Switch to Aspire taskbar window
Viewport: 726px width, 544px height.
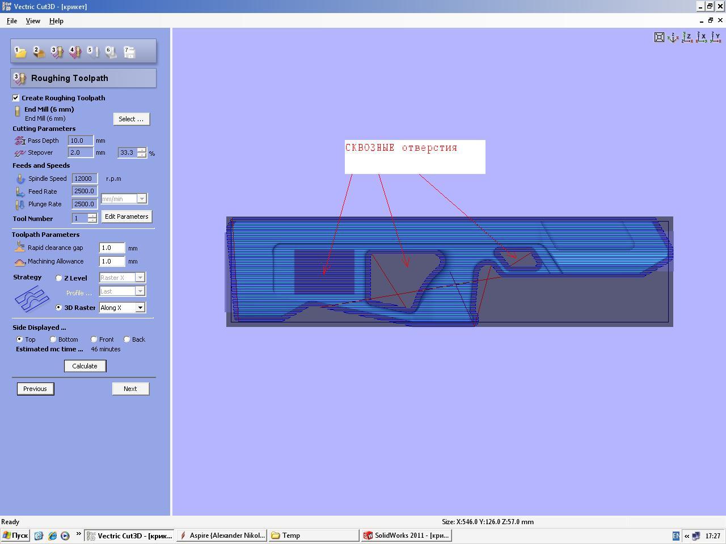[222, 535]
